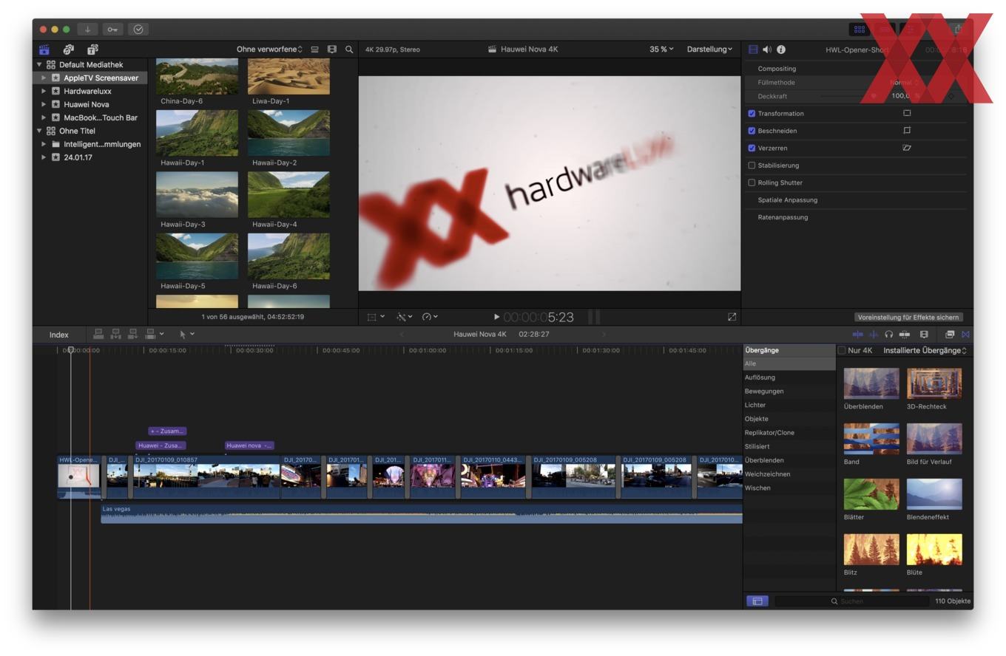Toggle timeline snapping

tap(904, 335)
